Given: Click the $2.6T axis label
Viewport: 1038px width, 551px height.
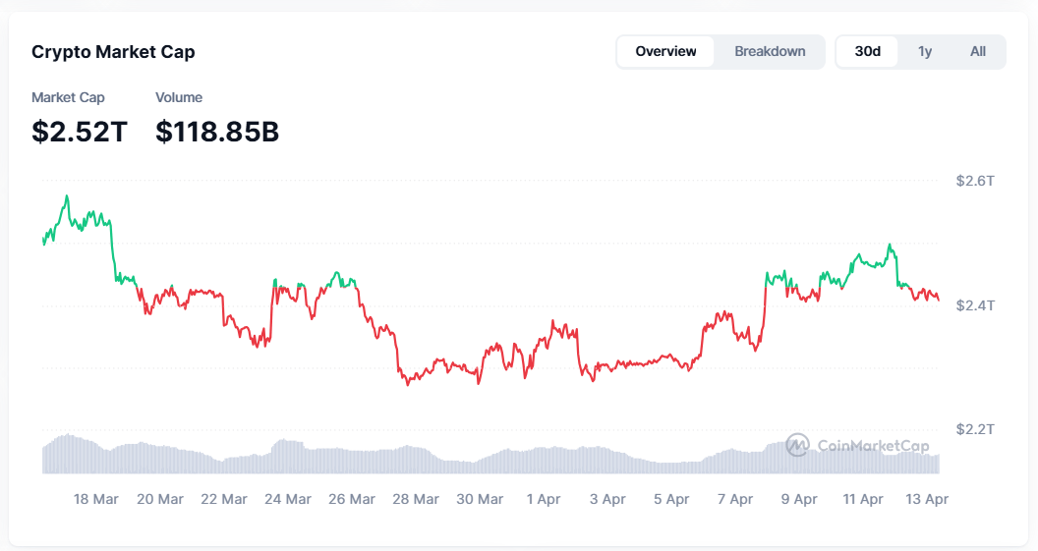Looking at the screenshot, I should 975,181.
